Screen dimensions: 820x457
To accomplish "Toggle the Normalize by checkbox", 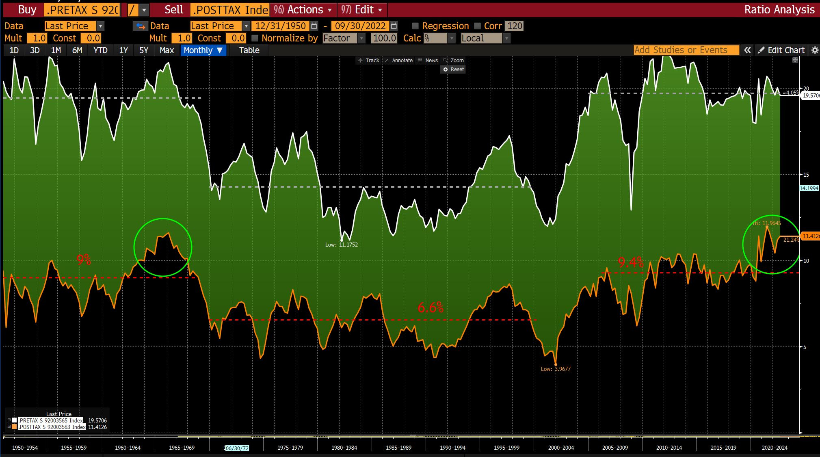I will (x=255, y=38).
